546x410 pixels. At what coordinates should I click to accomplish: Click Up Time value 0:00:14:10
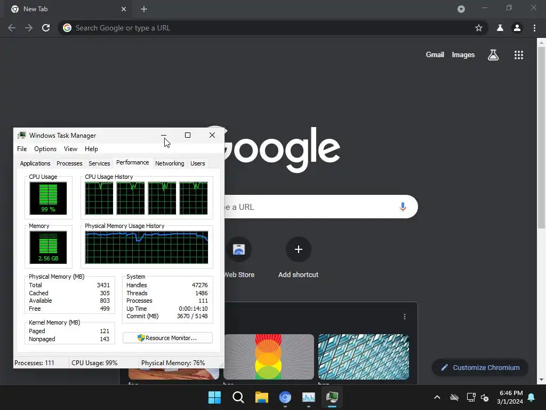[x=193, y=309]
